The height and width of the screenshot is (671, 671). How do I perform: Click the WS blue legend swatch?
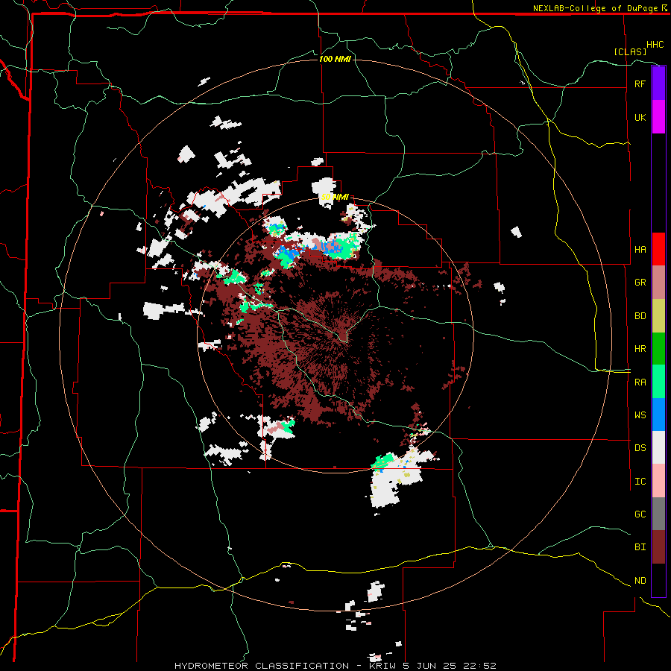click(x=658, y=415)
